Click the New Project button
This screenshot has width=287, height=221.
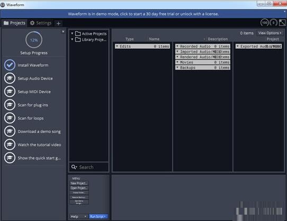79,183
